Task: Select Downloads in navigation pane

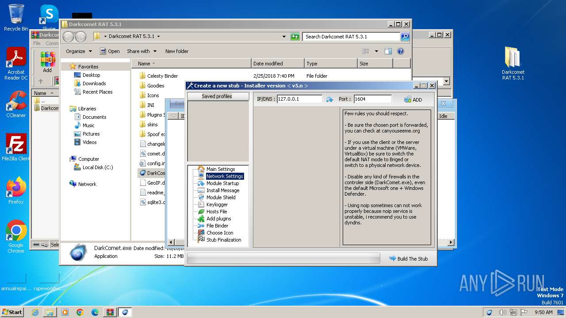Action: [94, 83]
